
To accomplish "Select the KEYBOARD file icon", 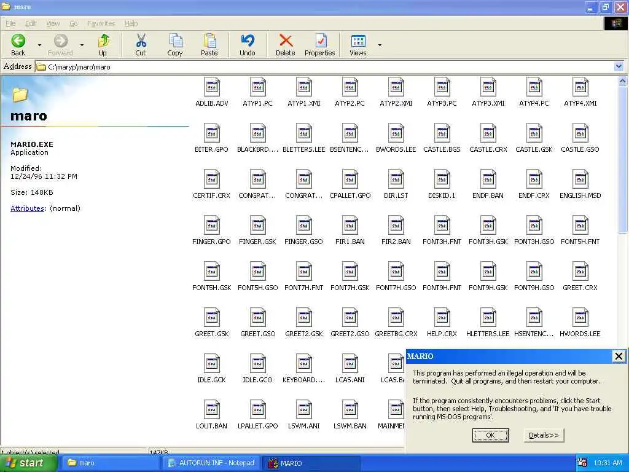I will click(x=303, y=364).
